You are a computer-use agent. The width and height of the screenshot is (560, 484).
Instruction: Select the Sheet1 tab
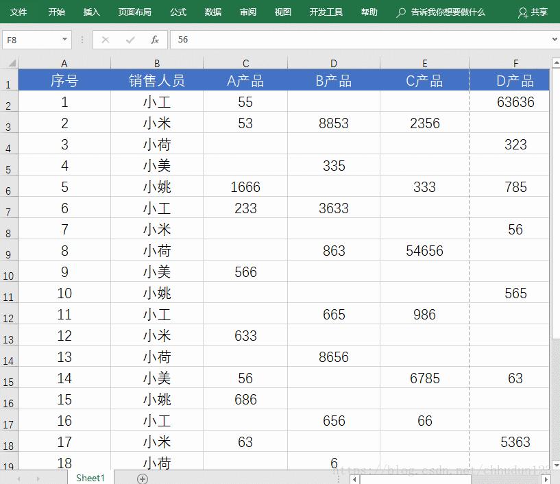[x=89, y=478]
